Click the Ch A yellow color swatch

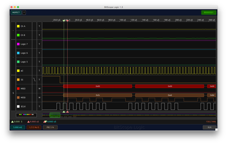(x=18, y=26)
